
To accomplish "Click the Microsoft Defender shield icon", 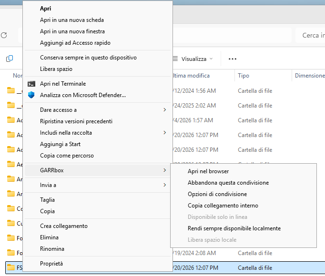I will click(31, 95).
